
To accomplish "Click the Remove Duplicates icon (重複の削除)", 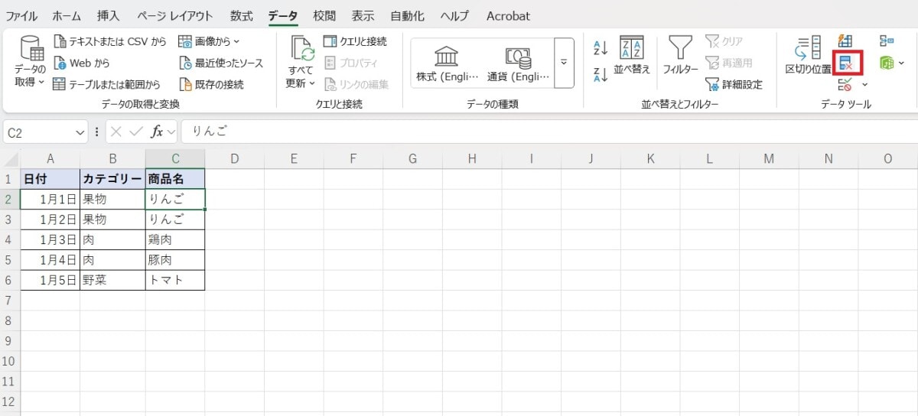I will click(x=848, y=63).
